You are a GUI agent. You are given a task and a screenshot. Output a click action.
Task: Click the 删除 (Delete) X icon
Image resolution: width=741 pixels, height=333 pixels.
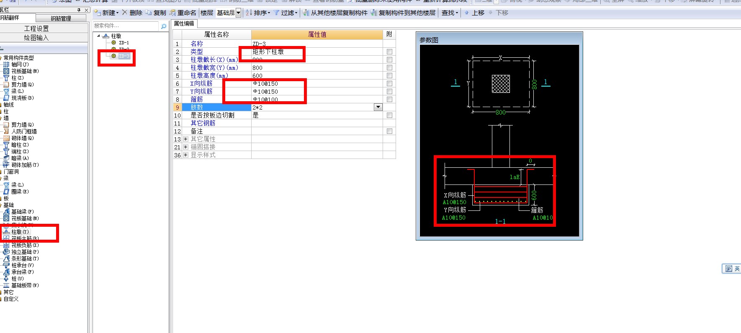point(125,13)
